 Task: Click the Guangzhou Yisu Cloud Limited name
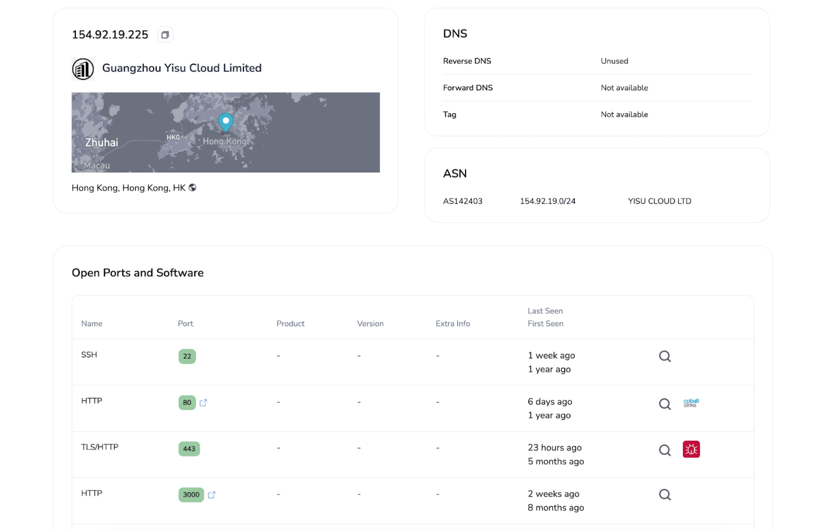click(x=182, y=68)
